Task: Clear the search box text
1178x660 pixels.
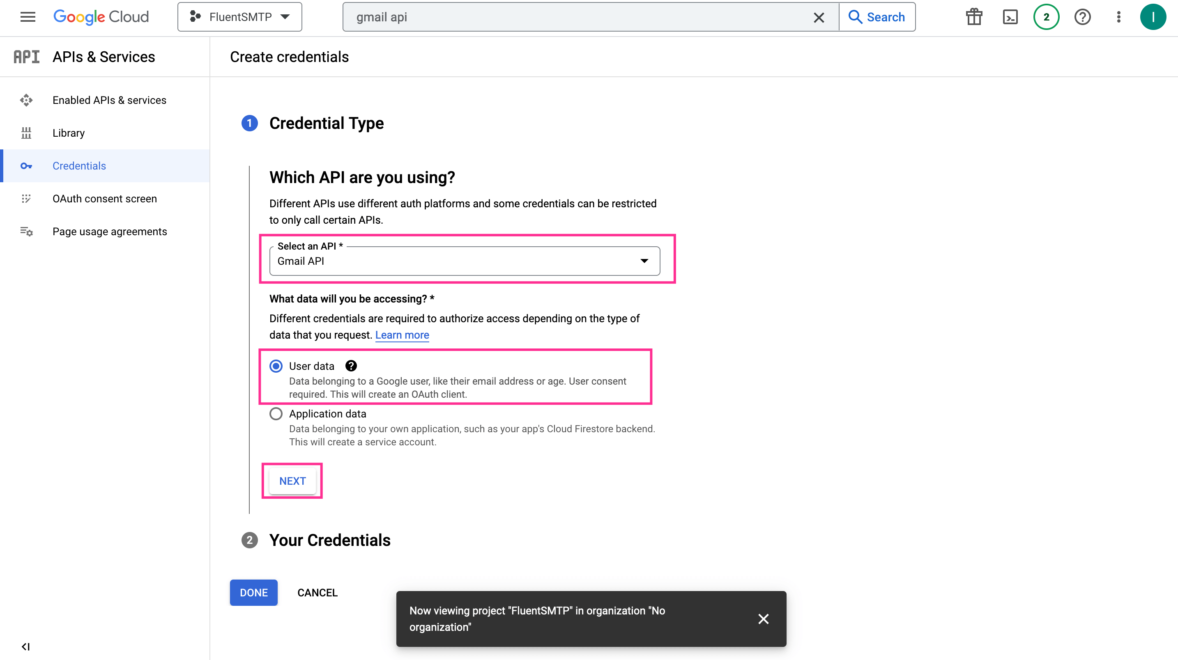Action: tap(819, 17)
